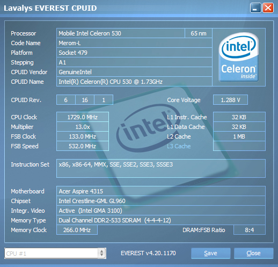Click the CPUID Rev. '1' cell

point(104,100)
